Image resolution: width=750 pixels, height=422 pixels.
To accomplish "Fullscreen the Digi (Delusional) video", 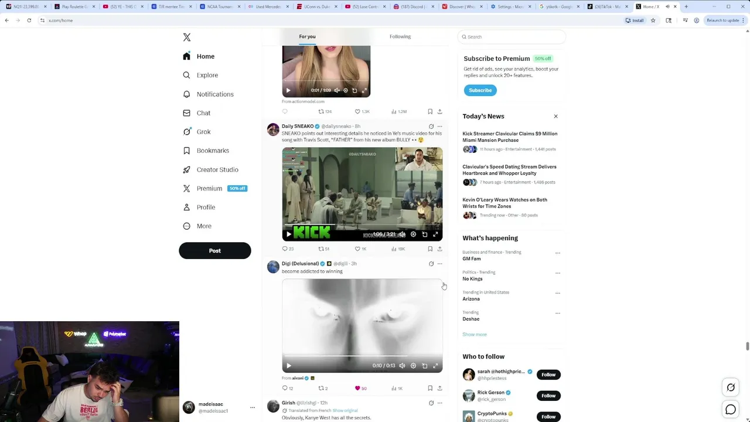I will coord(435,366).
